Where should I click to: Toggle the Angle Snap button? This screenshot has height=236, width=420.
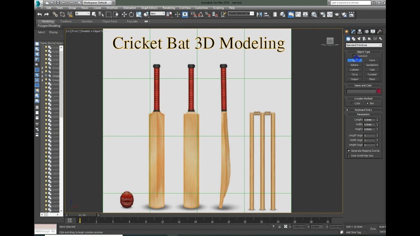point(200,14)
